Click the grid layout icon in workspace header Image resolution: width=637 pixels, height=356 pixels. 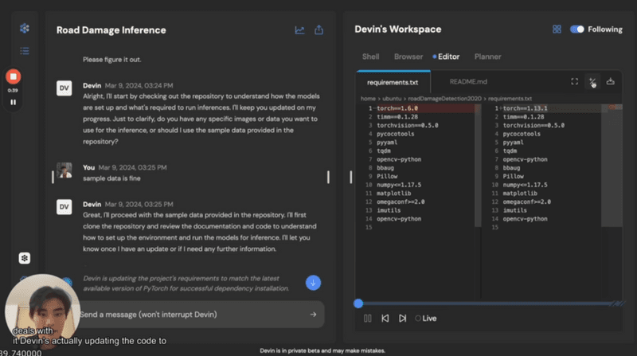(557, 29)
